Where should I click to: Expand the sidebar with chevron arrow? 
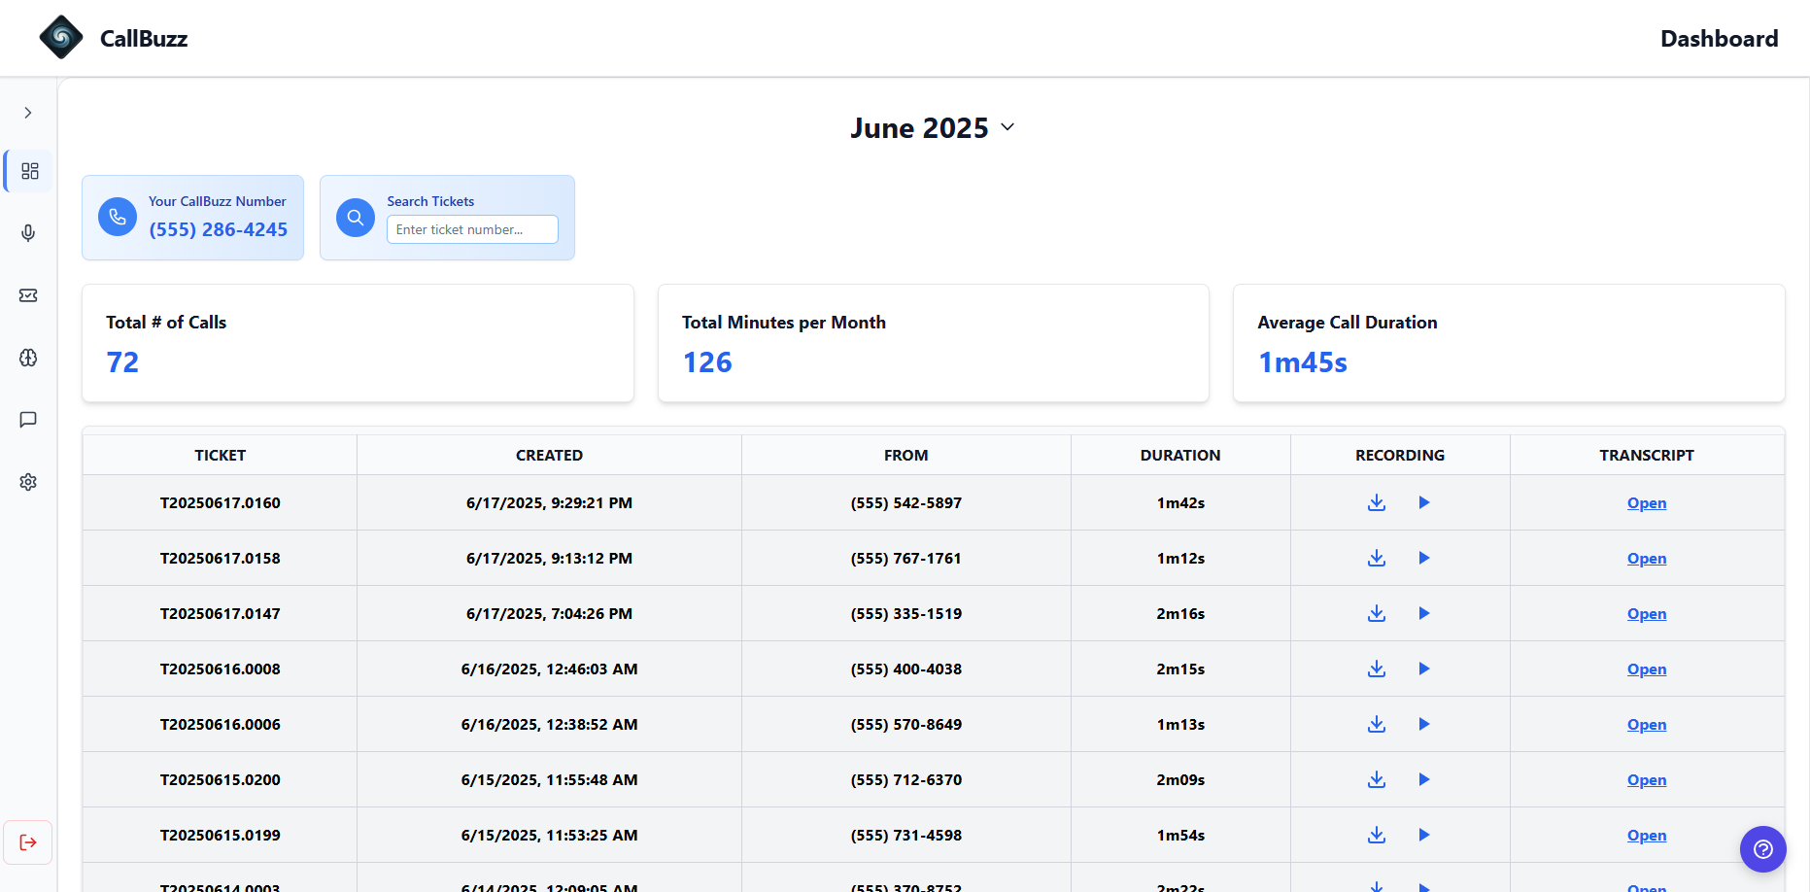click(x=28, y=113)
